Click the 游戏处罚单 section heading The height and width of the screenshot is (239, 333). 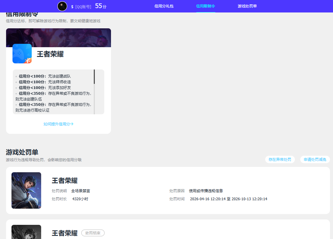click(x=22, y=152)
